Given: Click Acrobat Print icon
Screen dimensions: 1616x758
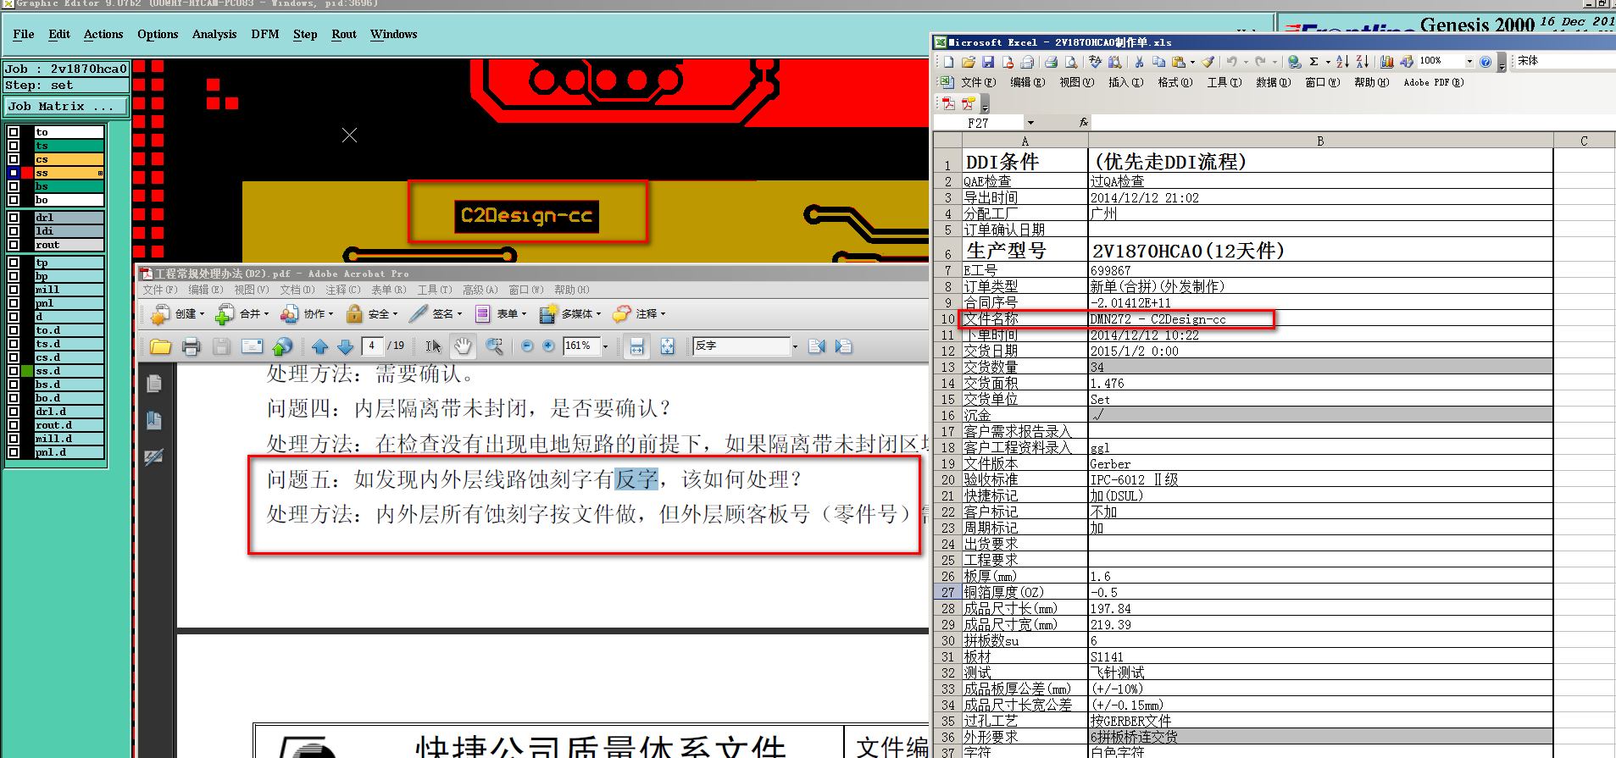Looking at the screenshot, I should (191, 346).
